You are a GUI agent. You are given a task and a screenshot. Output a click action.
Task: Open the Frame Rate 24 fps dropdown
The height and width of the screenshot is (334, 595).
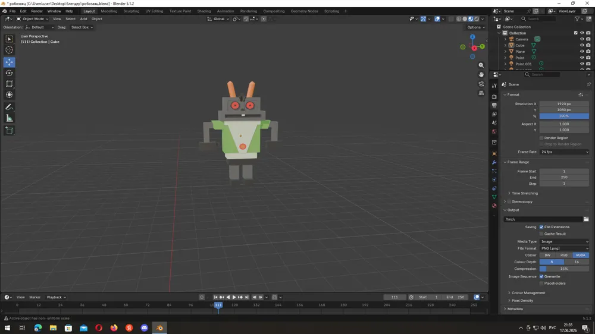pyautogui.click(x=564, y=152)
